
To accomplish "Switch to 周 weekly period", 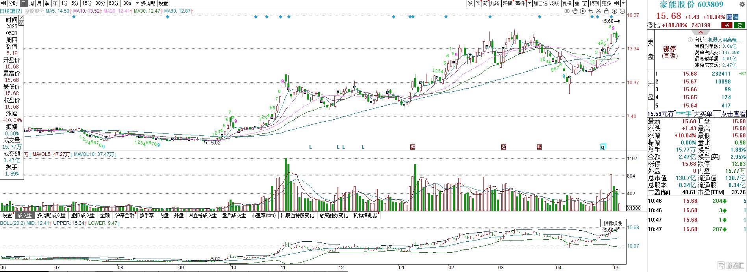I will point(32,3).
